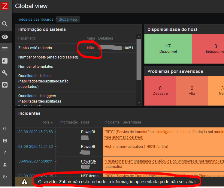Click the Incidentes widget title
The image size is (224, 188).
29,113
